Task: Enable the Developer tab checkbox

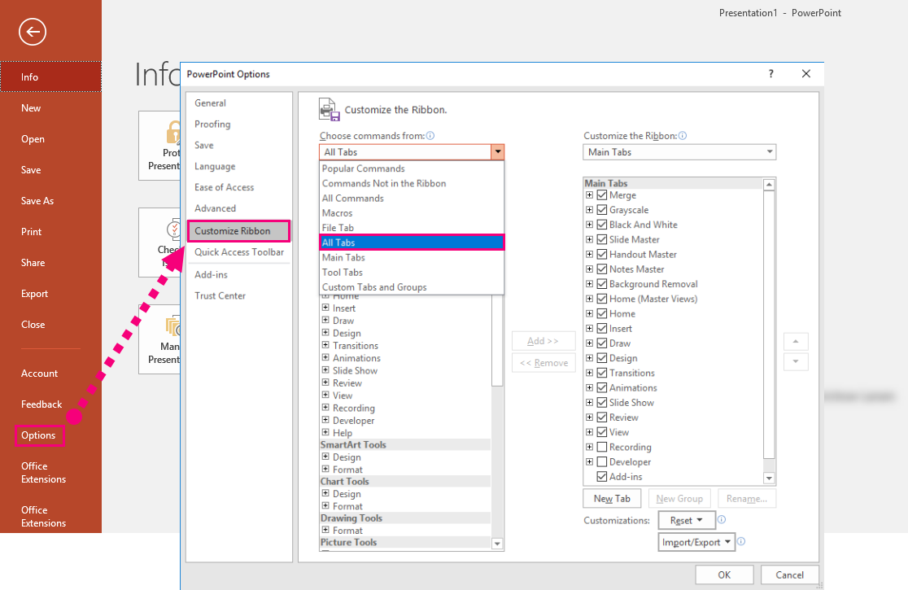Action: [602, 462]
